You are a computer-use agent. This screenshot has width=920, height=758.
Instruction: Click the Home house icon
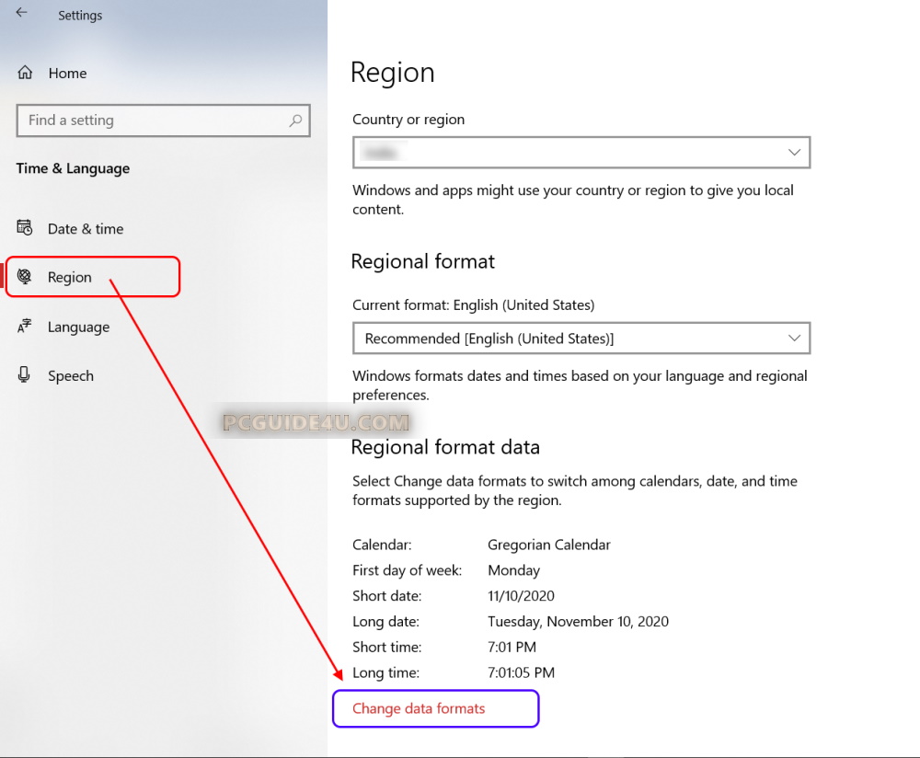(25, 72)
